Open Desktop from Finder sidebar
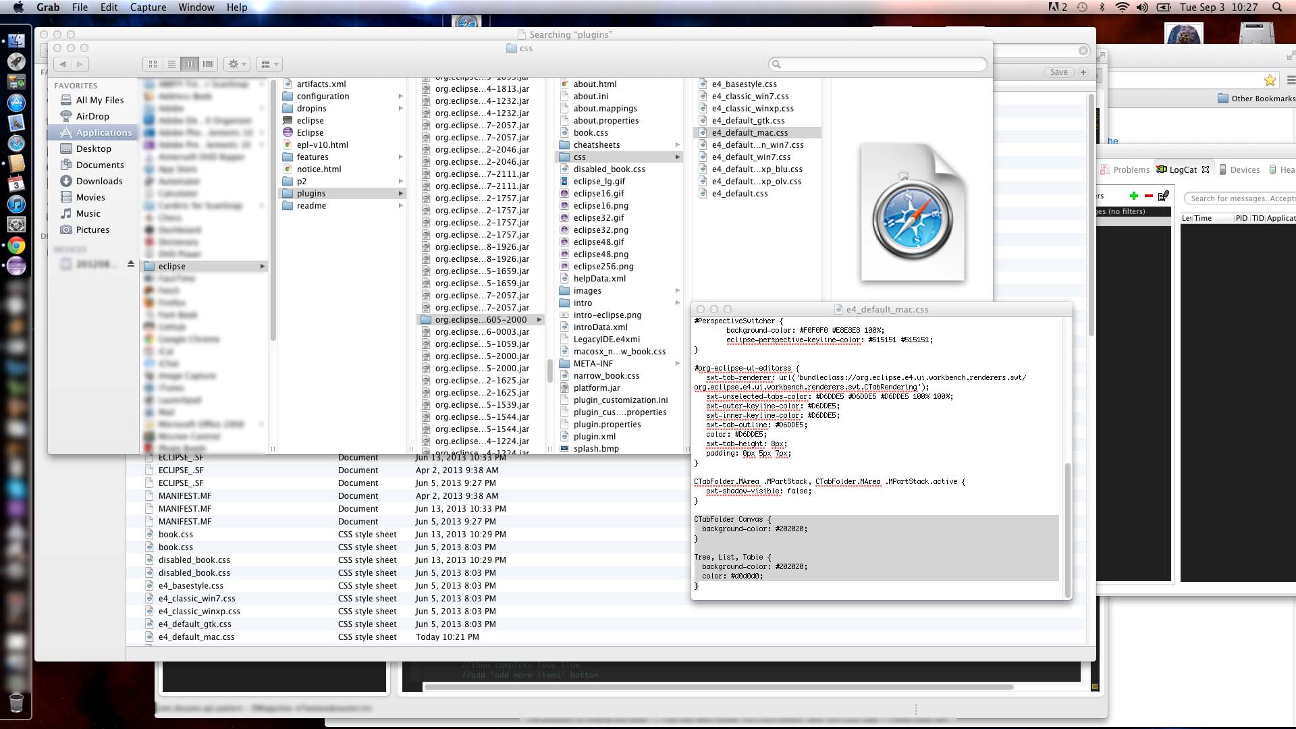Screen dimensions: 1296x729 (93, 148)
